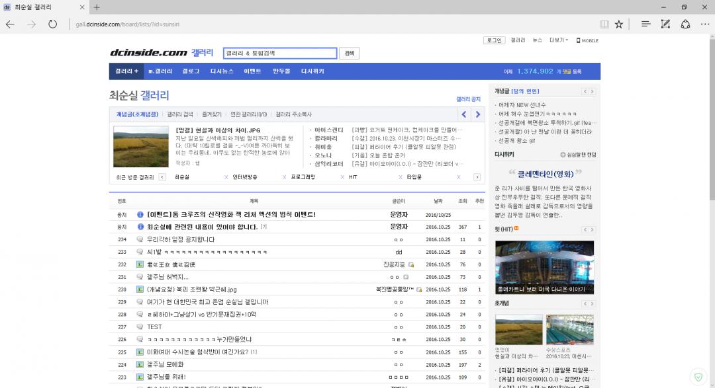Open browser's more actions ellipsis menu

click(704, 24)
